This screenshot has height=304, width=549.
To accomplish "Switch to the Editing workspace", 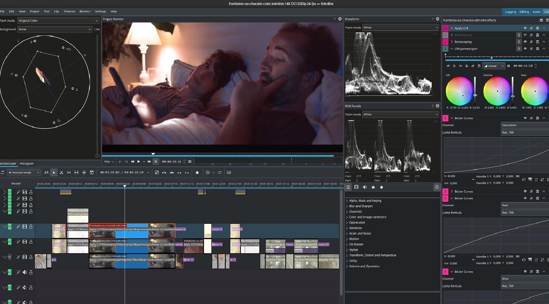I will [524, 12].
